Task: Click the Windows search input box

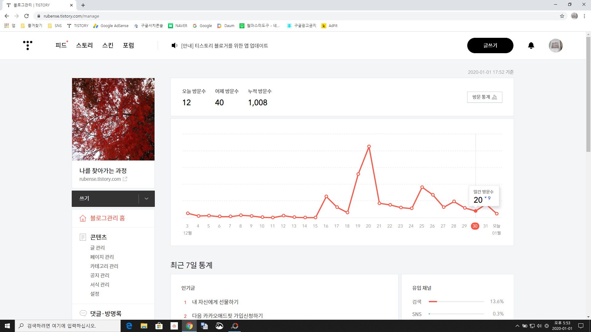Action: (x=68, y=326)
